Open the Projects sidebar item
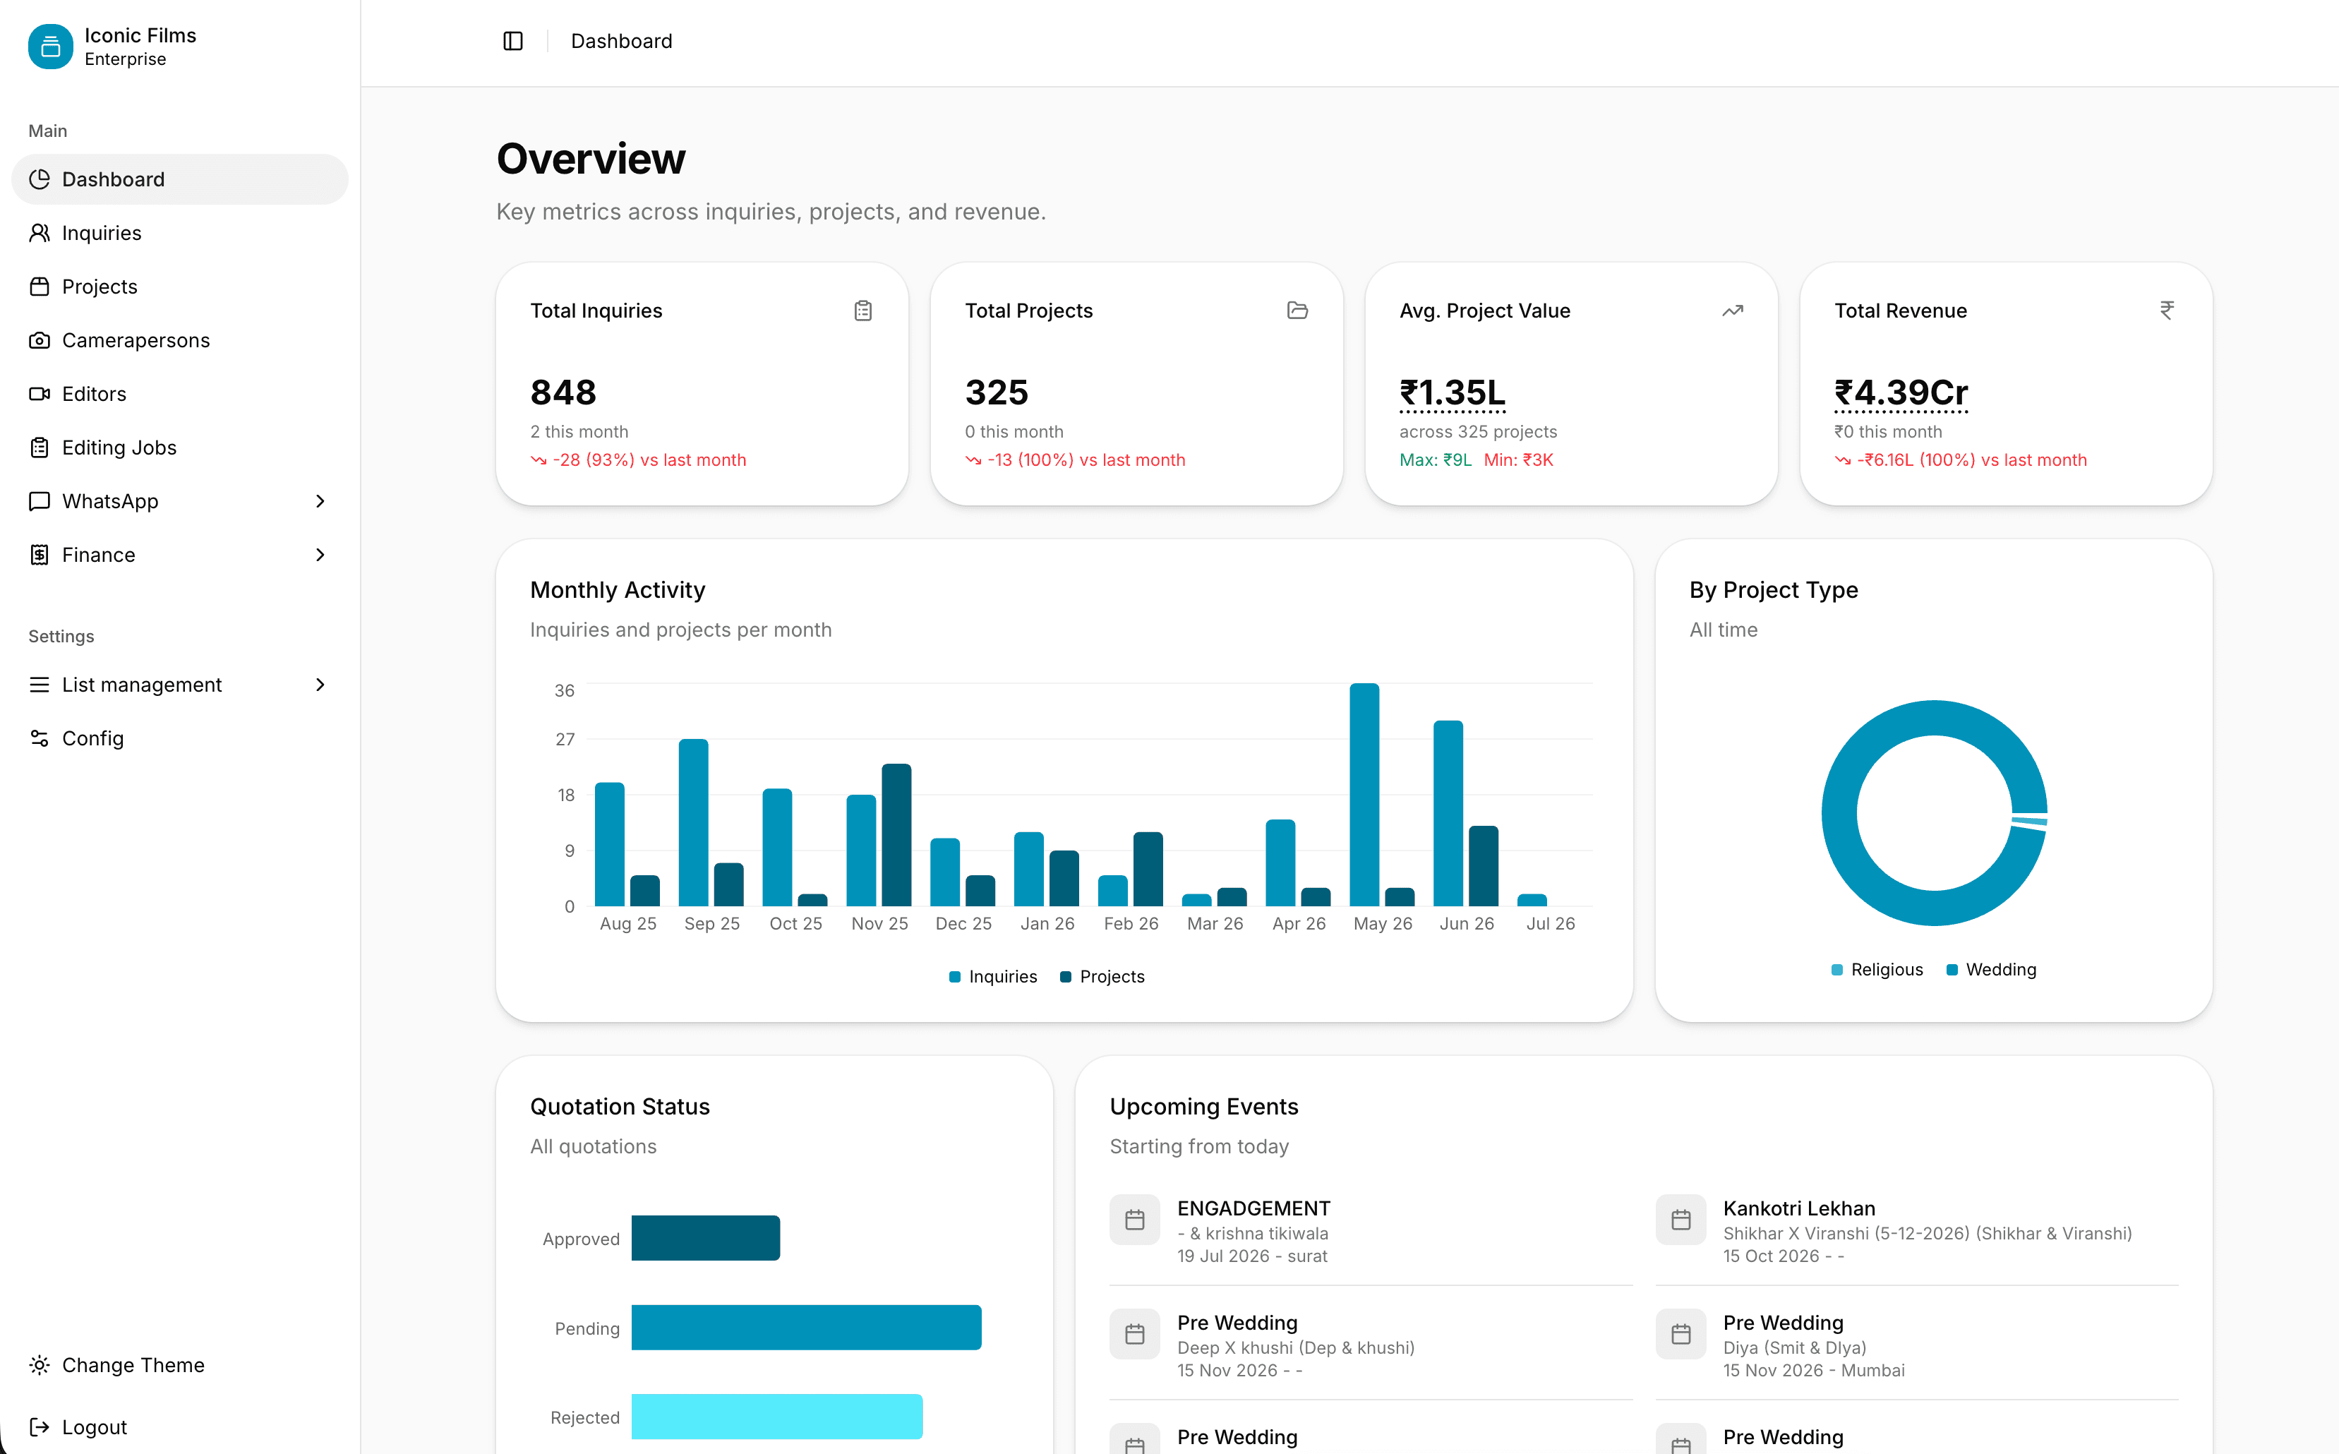The image size is (2339, 1454). 180,287
